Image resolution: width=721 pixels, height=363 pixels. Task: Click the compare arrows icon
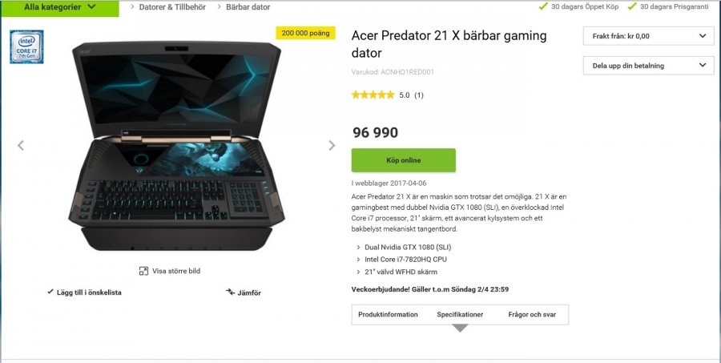[230, 292]
